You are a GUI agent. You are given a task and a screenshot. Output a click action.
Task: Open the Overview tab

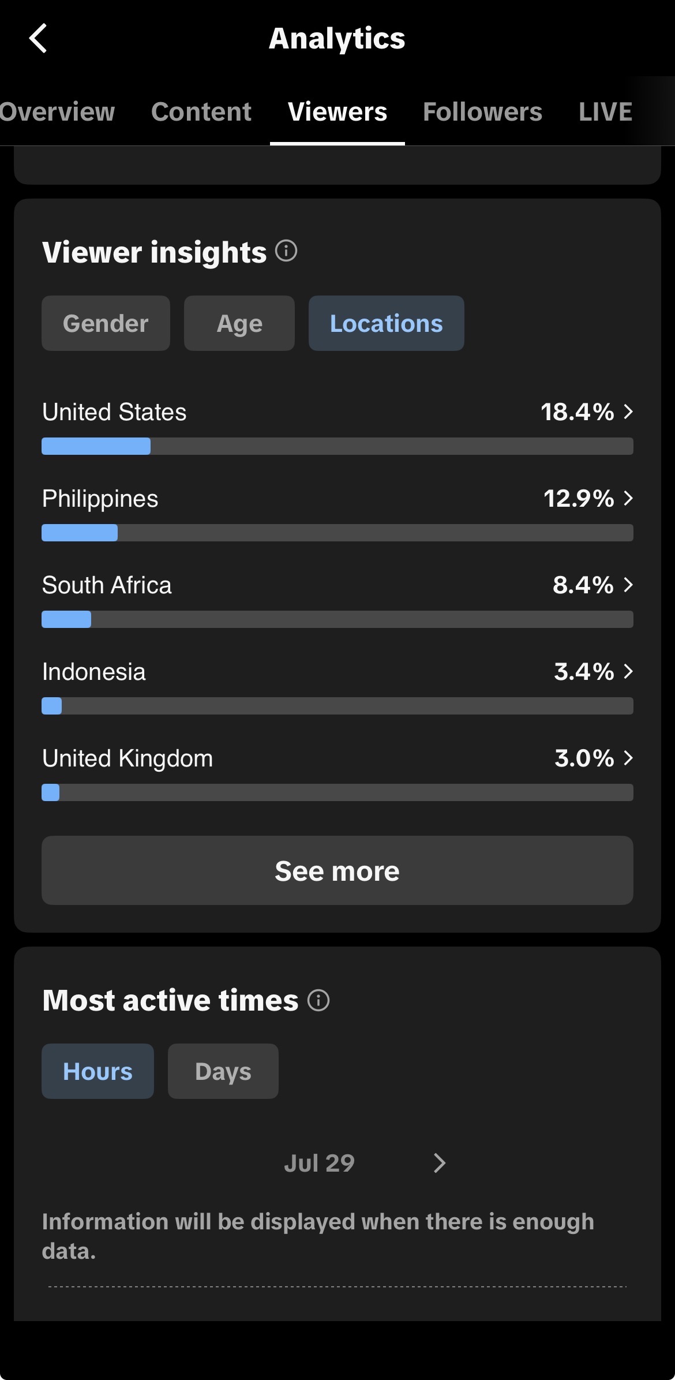[x=57, y=111]
